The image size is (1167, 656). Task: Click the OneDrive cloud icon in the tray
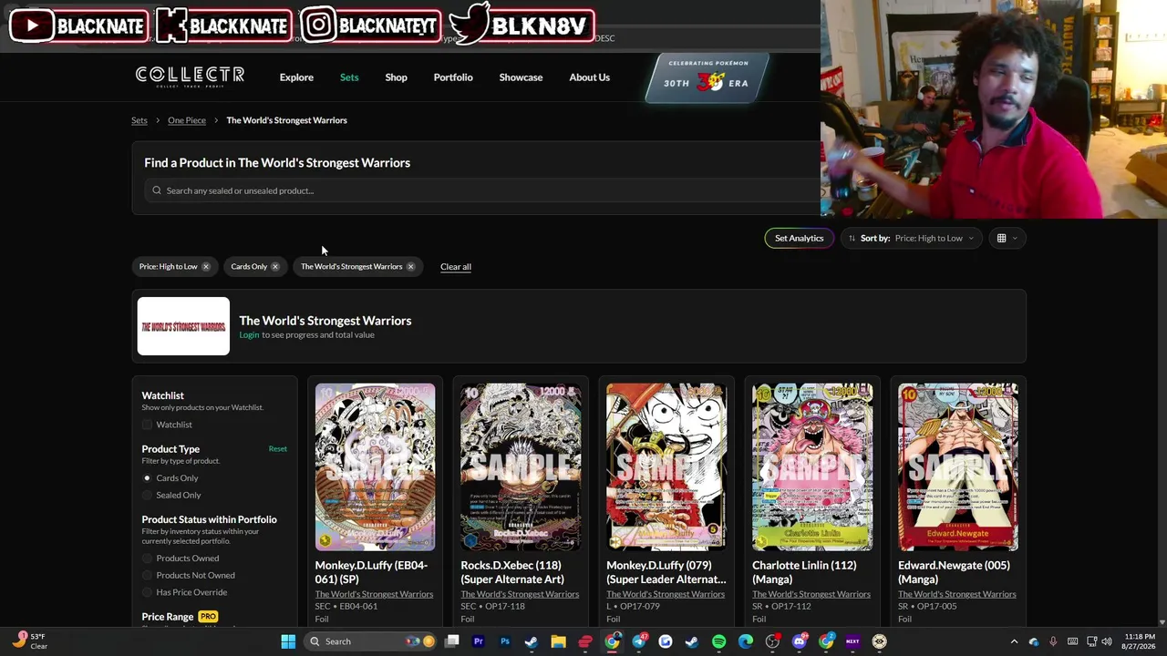(x=1034, y=641)
